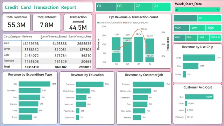Click Silver bar in Customer Acq Cost
The height and width of the screenshot is (126, 224).
point(186,104)
